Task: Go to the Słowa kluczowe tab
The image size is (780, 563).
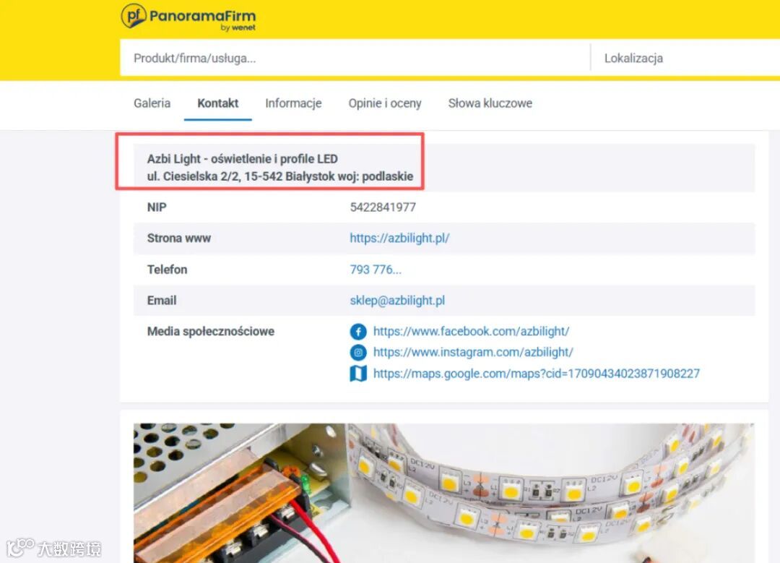Action: point(490,103)
